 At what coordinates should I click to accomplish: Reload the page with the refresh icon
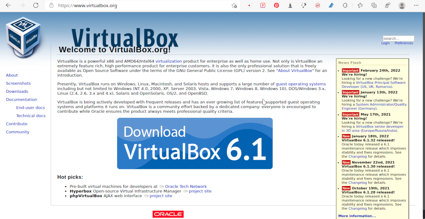[x=35, y=5]
